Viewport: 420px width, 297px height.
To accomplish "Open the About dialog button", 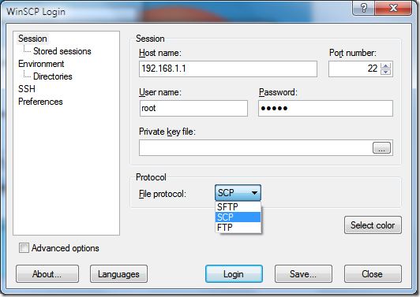I will coord(47,273).
